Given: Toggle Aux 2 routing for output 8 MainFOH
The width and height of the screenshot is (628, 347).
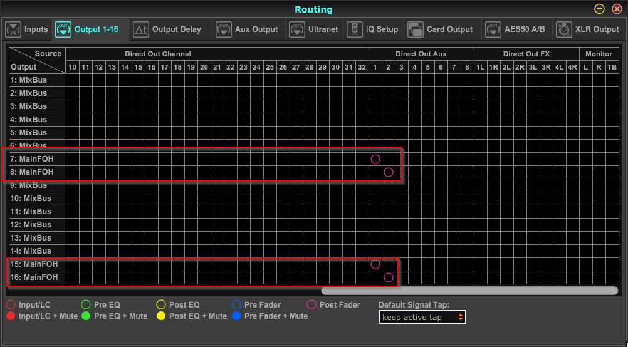Looking at the screenshot, I should (x=389, y=172).
